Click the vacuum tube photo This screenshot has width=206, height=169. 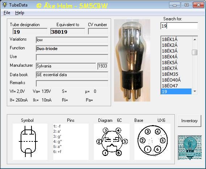pyautogui.click(x=132, y=61)
